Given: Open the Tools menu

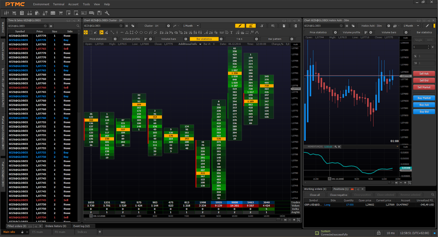Looking at the screenshot, I should click(x=86, y=4).
